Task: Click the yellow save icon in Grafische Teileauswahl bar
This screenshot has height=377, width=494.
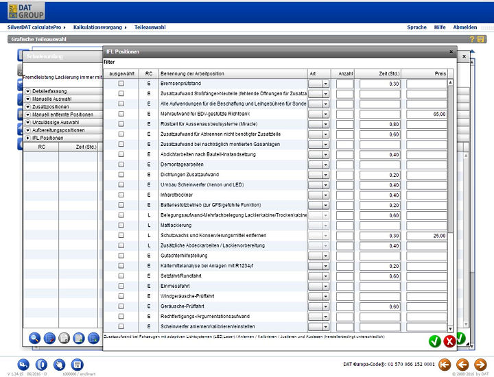Action: pyautogui.click(x=480, y=39)
